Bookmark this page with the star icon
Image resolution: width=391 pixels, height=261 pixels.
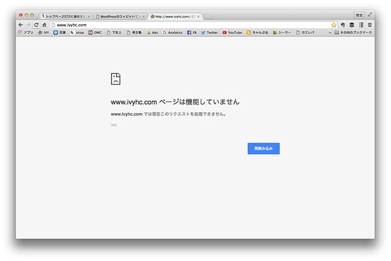pos(333,25)
